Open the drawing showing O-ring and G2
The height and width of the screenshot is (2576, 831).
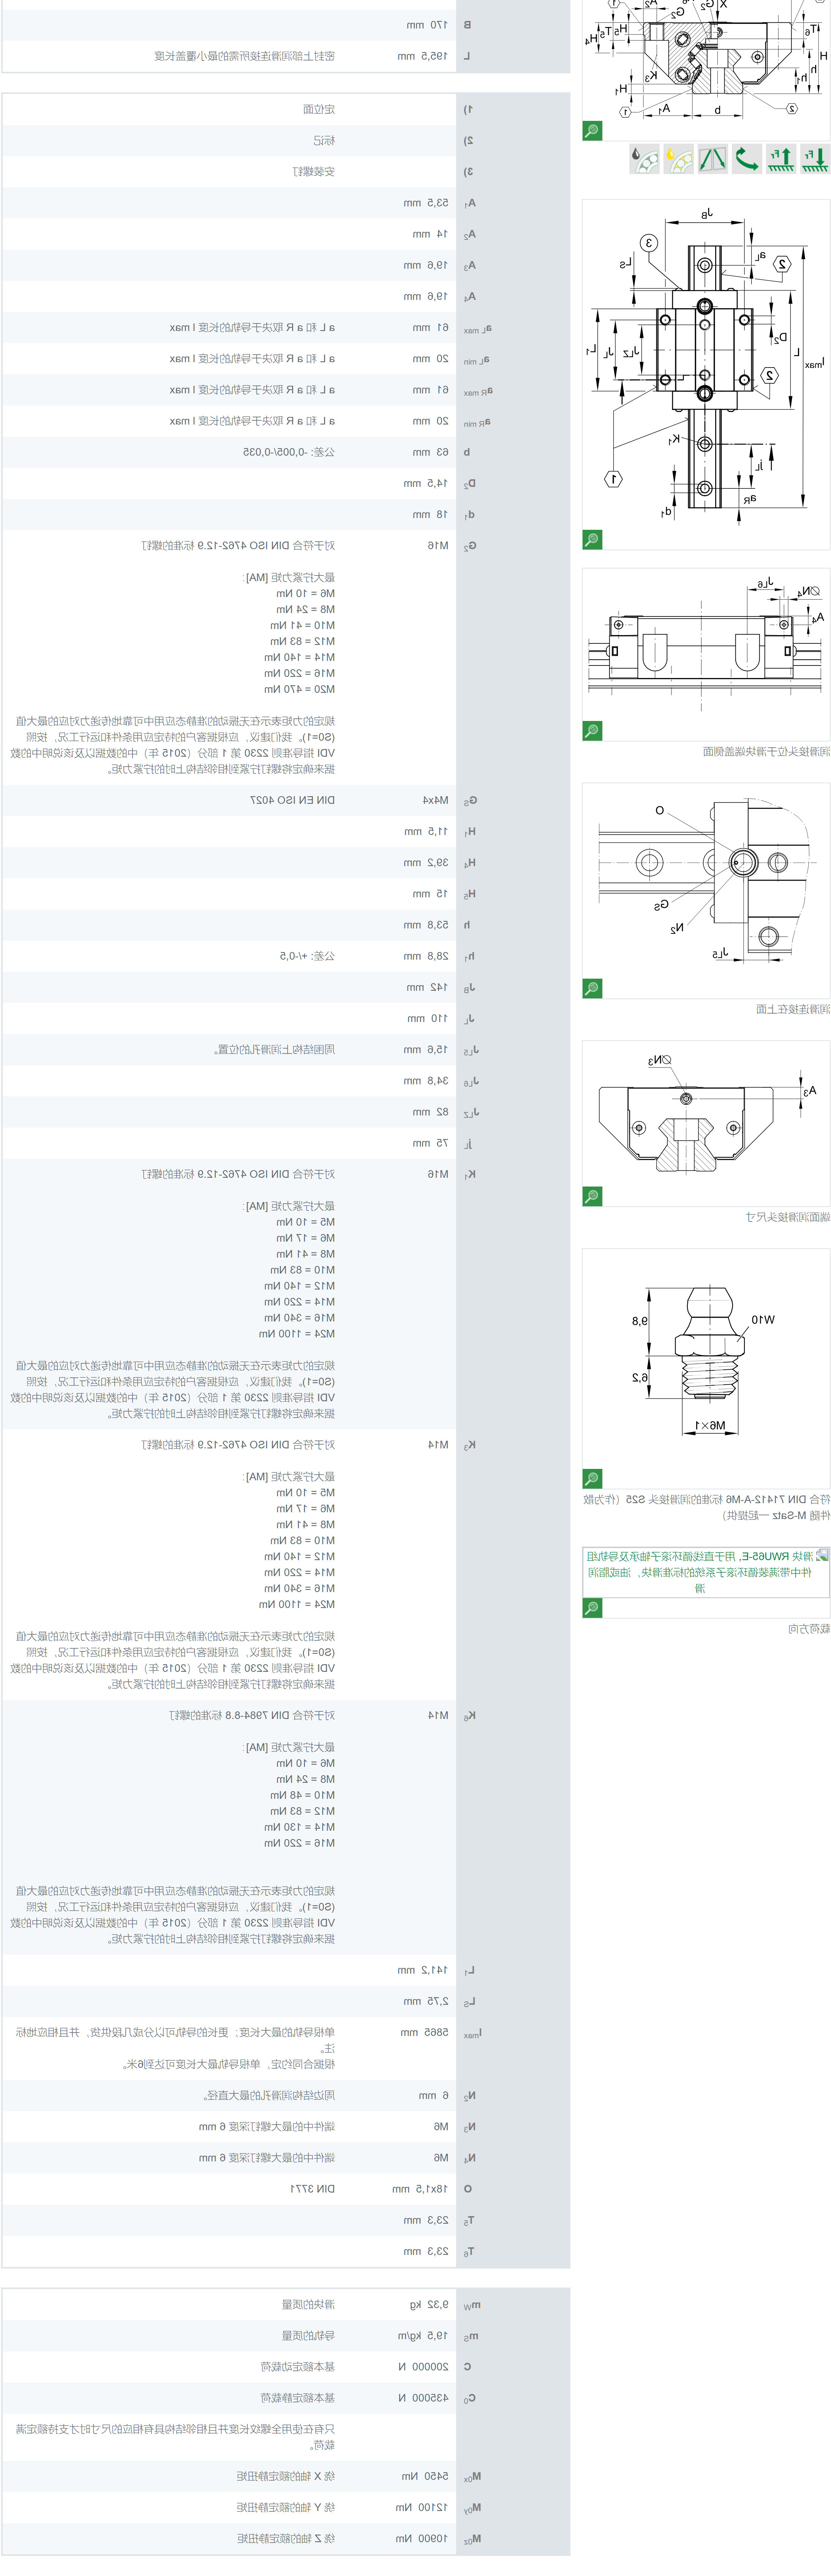[x=706, y=891]
